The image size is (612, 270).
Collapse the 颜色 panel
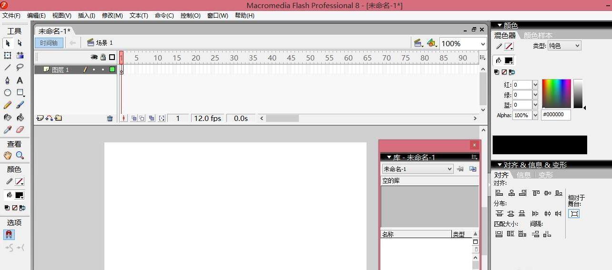coord(500,25)
